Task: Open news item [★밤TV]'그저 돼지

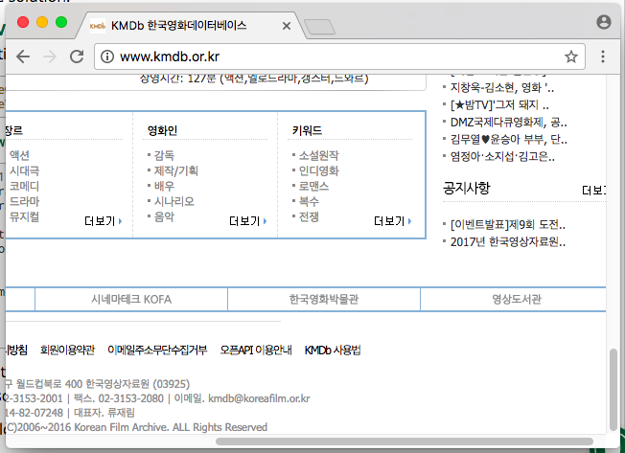Action: [x=499, y=105]
